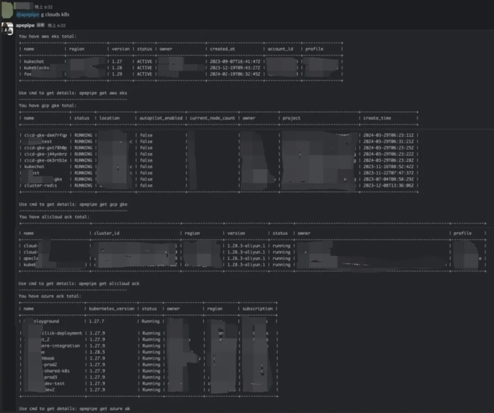Open the @apepipe mention in the message
This screenshot has width=494, height=413.
pyautogui.click(x=28, y=15)
